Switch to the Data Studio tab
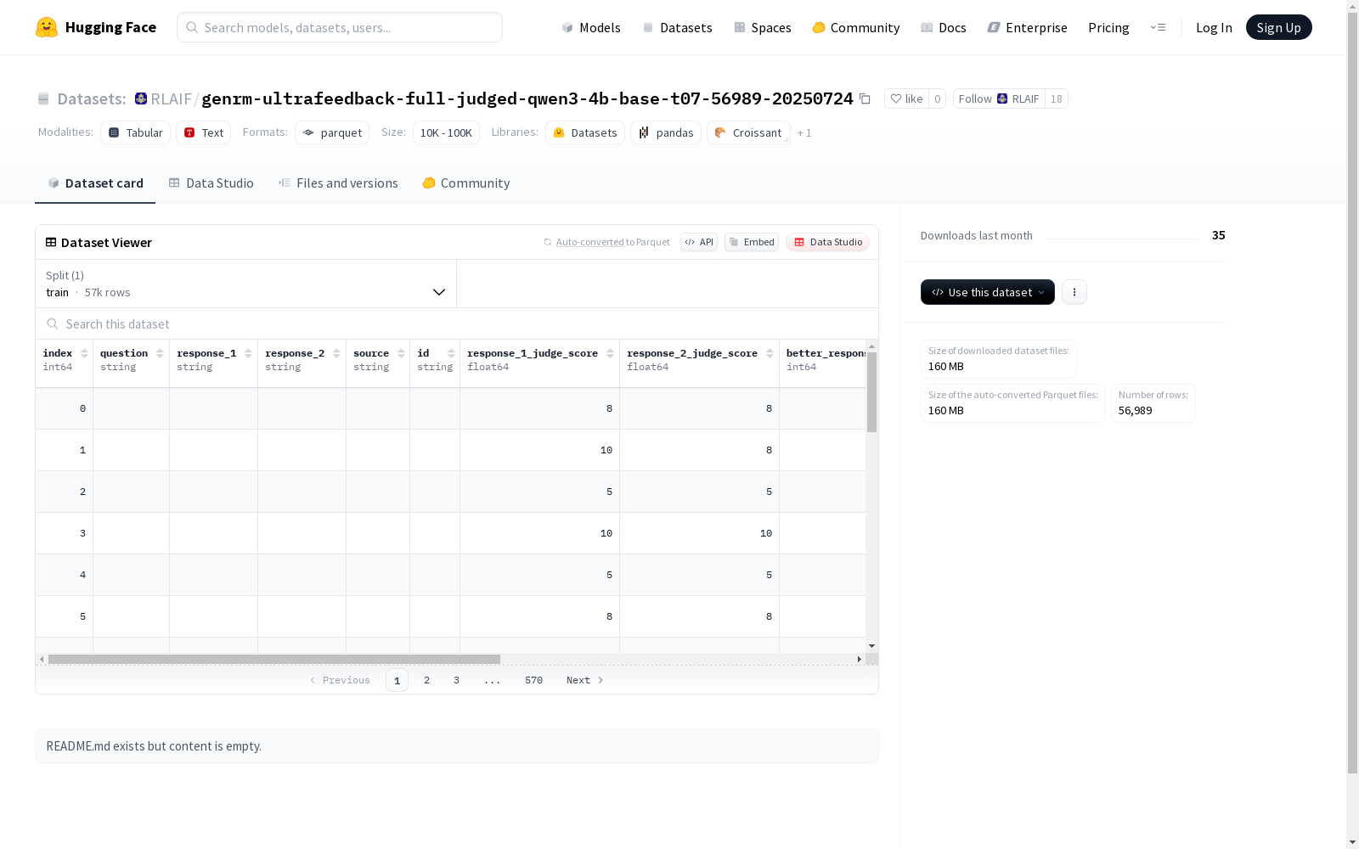 pyautogui.click(x=211, y=183)
